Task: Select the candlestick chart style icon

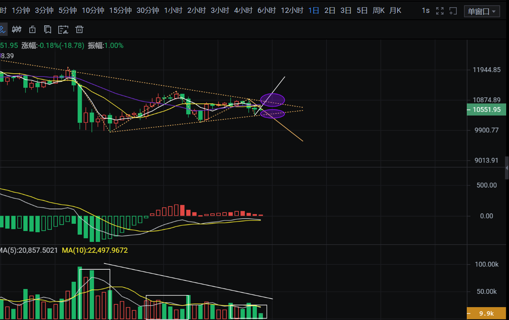Action: [16, 29]
